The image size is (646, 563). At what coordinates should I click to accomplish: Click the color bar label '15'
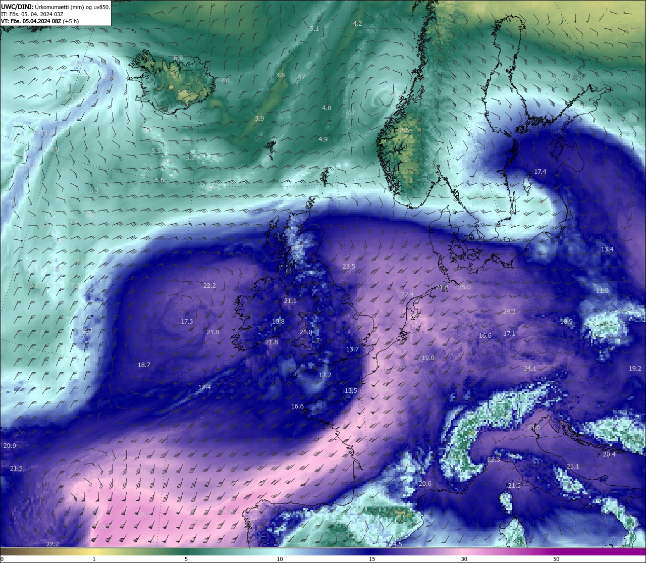point(372,559)
